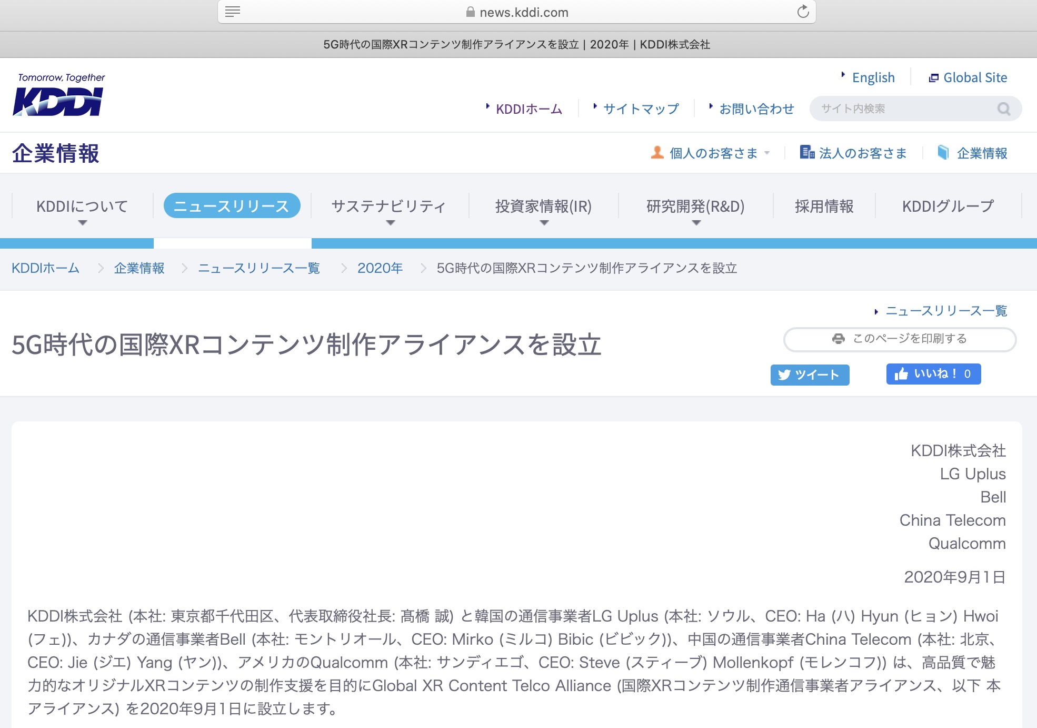Click the Safari reload page icon
The image size is (1037, 728).
(x=802, y=12)
